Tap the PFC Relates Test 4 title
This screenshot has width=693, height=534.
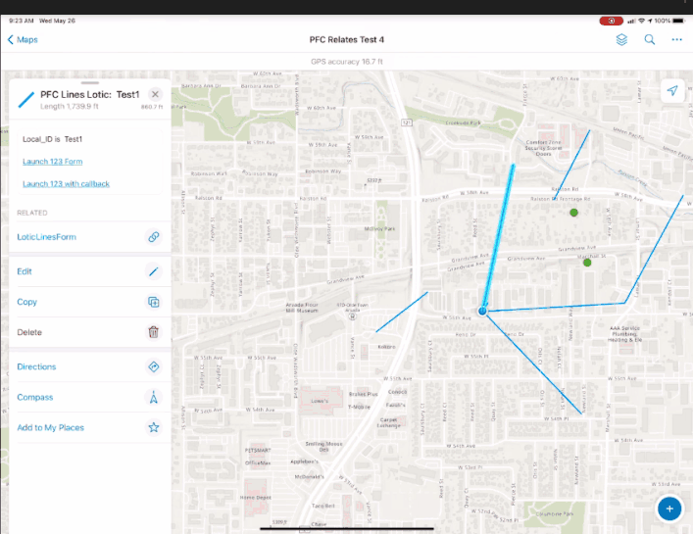[x=347, y=40]
